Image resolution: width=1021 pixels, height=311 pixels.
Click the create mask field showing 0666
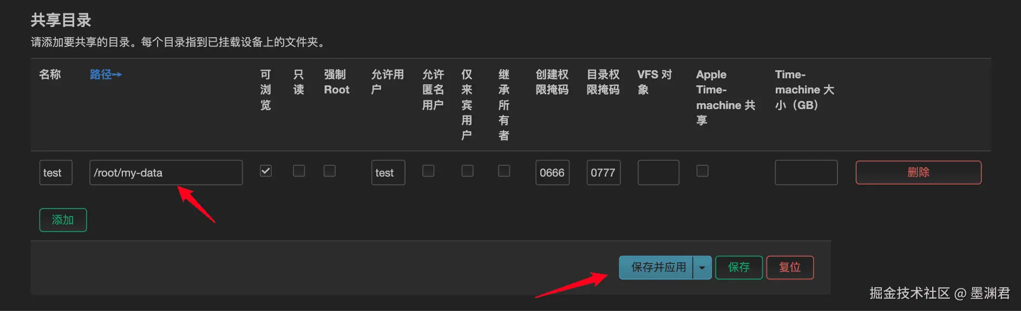pyautogui.click(x=553, y=173)
